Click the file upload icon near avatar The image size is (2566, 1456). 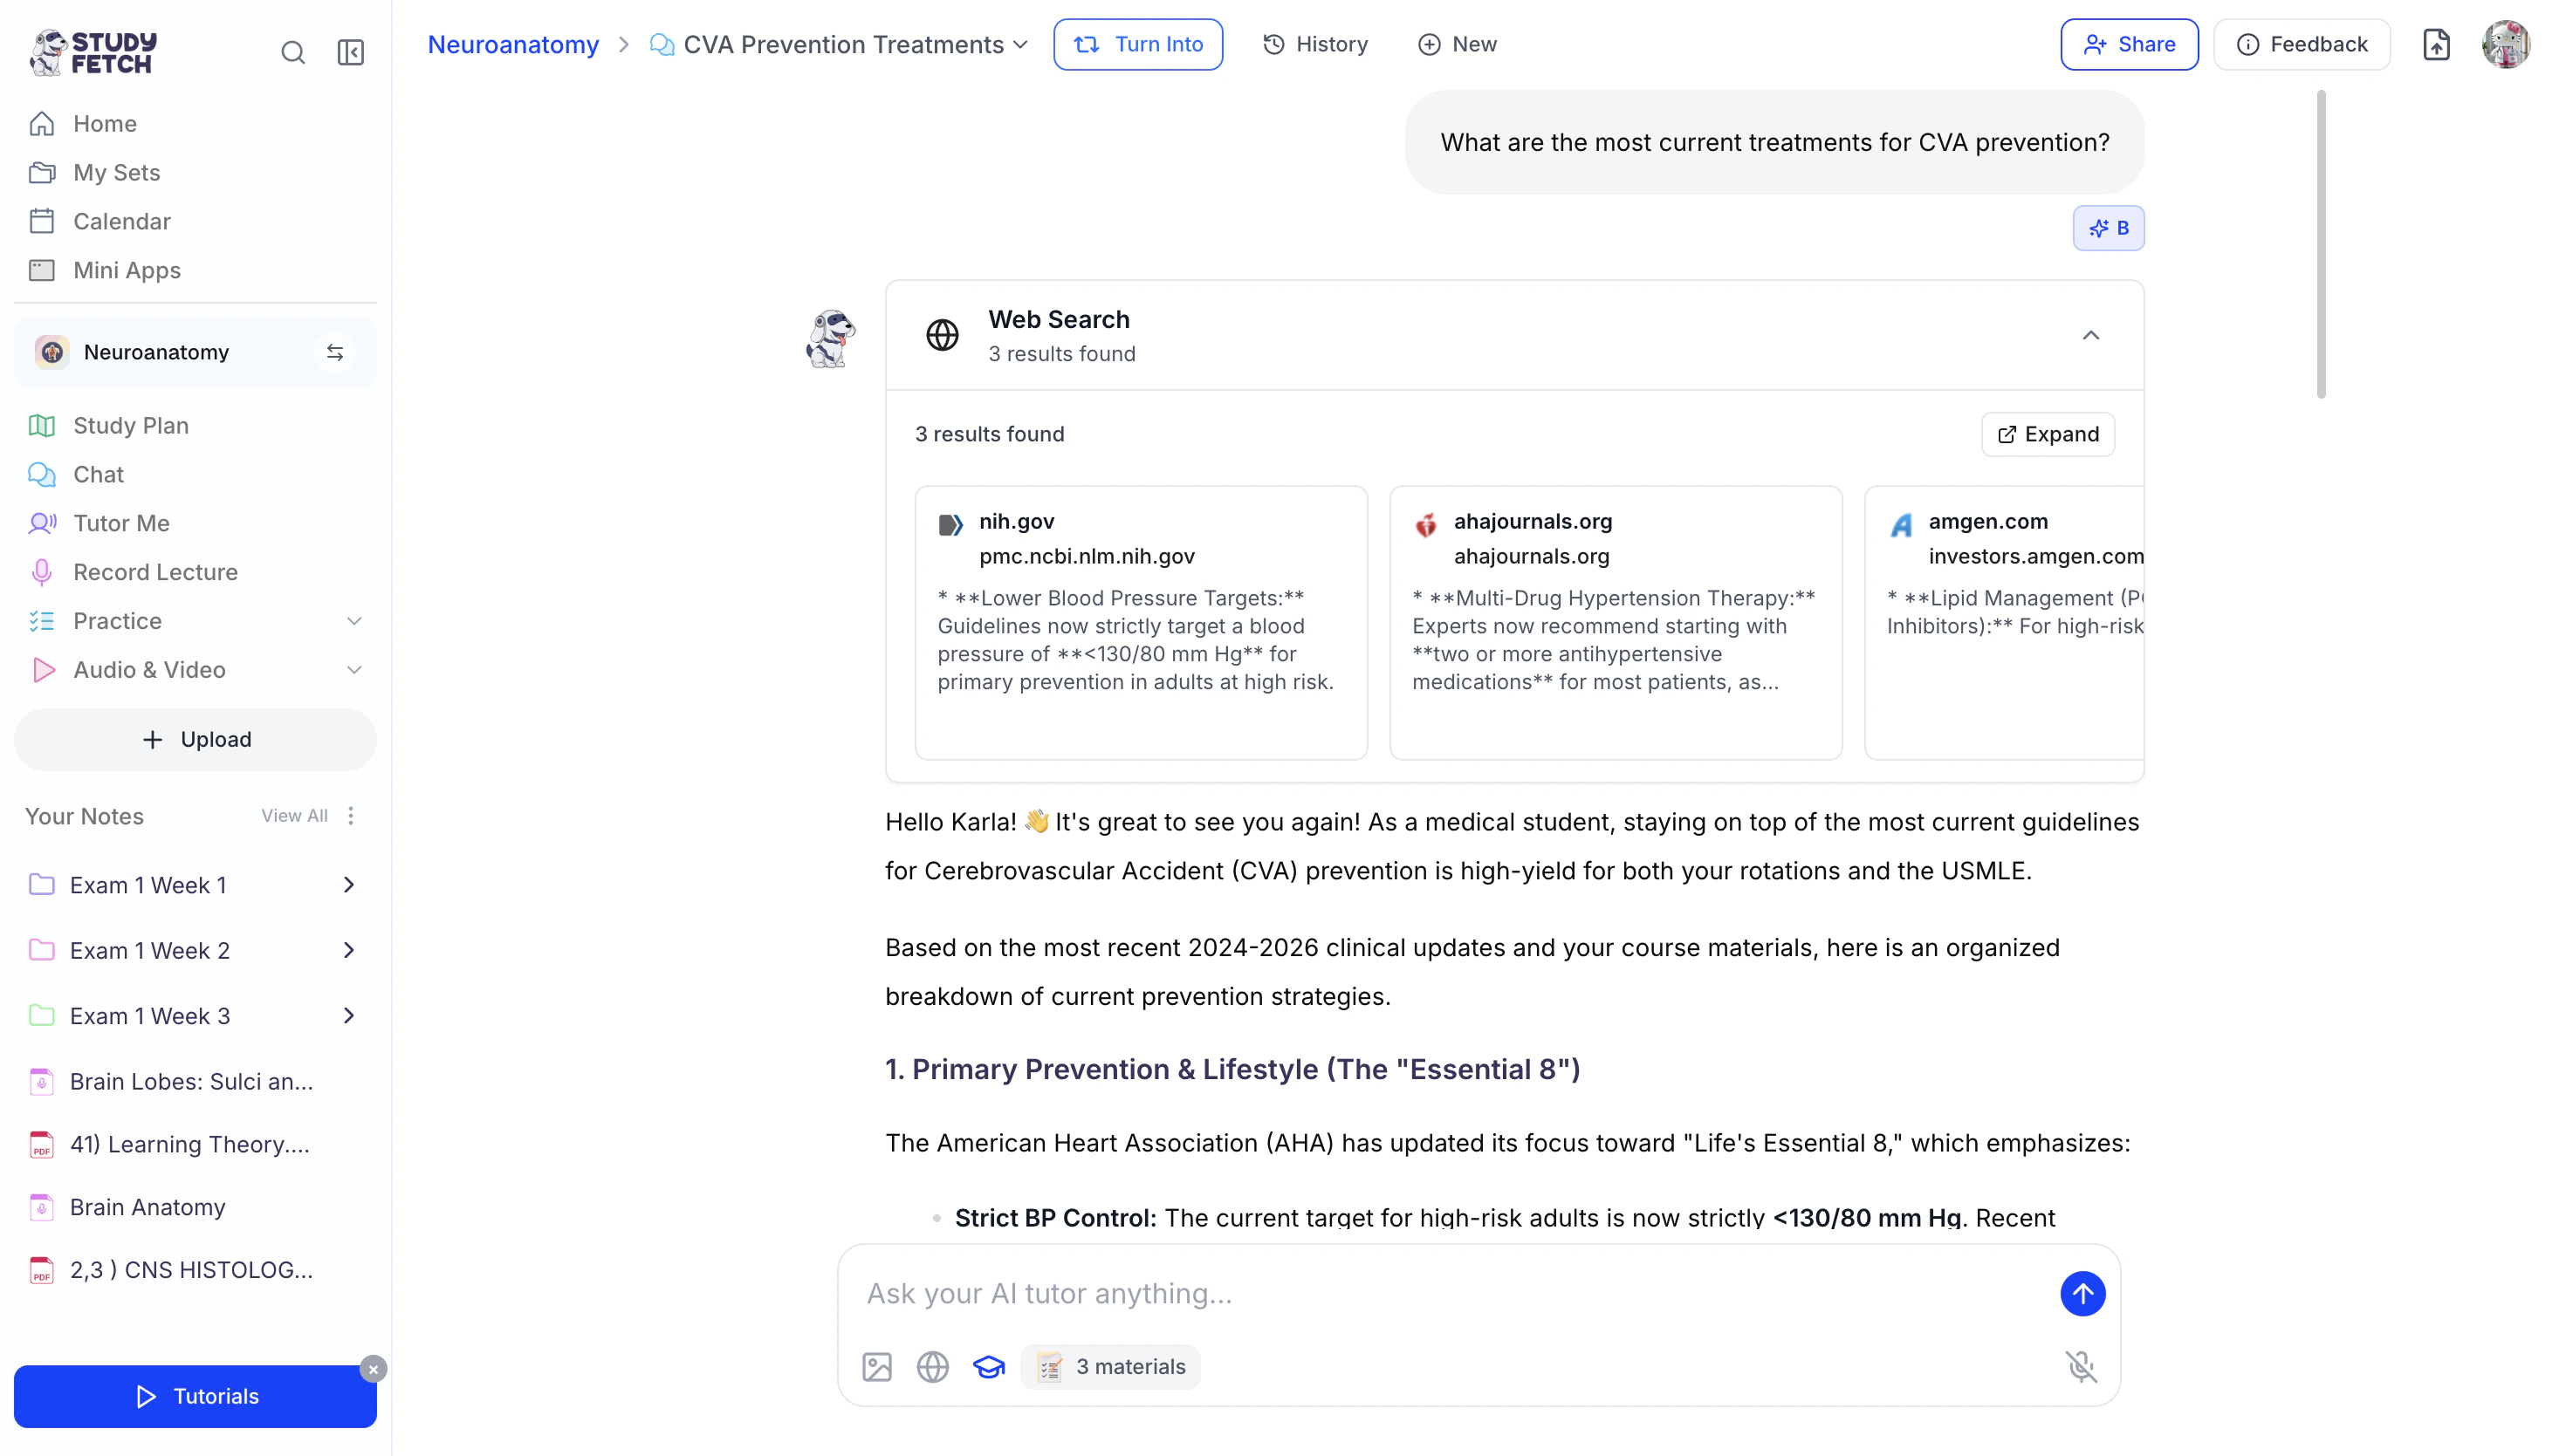2435,44
